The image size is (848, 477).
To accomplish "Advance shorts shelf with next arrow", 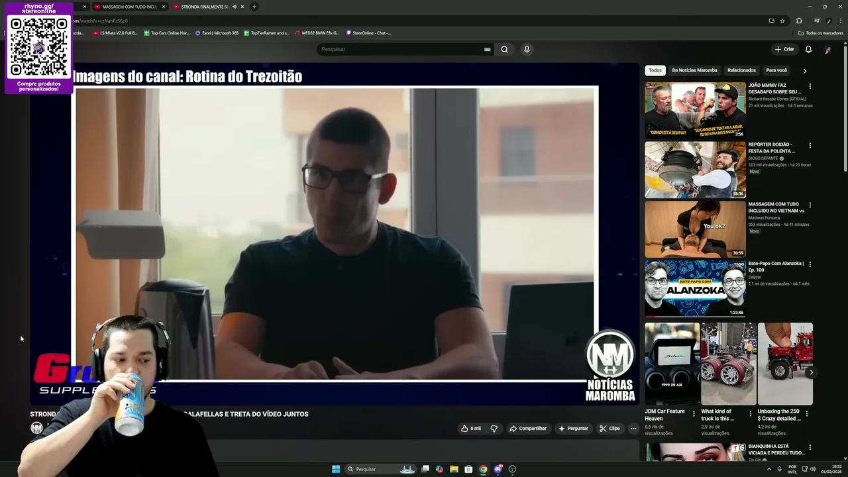I will click(811, 372).
